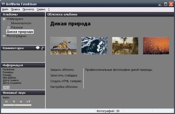Pause the background sound playback
Image resolution: width=175 pixels, height=114 pixels.
coord(14,101)
